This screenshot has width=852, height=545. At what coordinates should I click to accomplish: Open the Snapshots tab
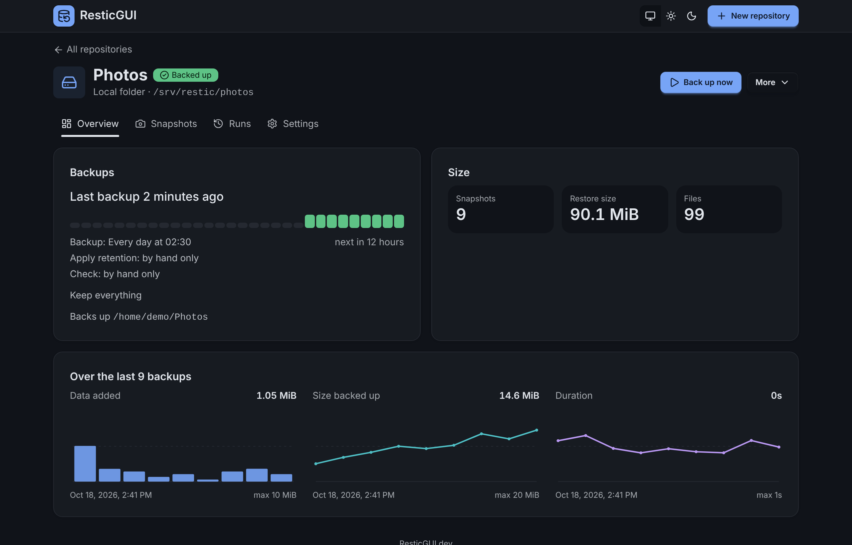[166, 124]
